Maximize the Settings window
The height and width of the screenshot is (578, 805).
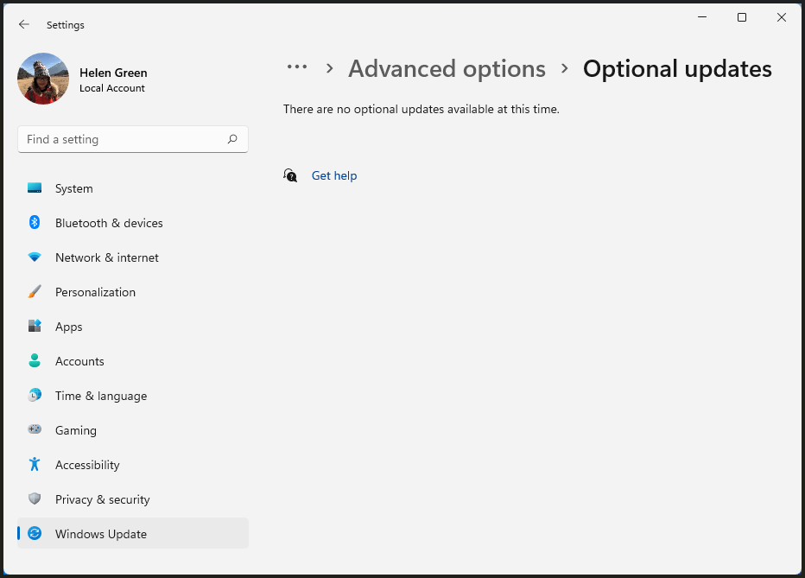click(742, 17)
